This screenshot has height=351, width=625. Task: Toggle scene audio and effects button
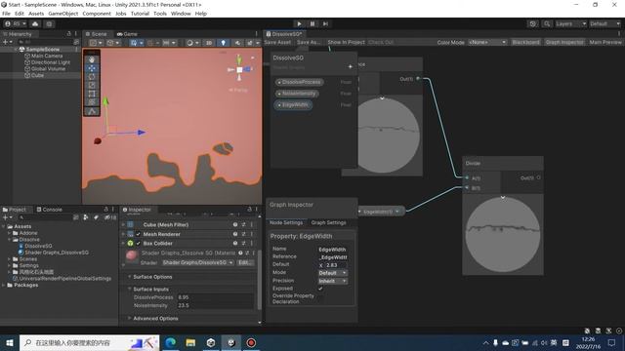(237, 43)
